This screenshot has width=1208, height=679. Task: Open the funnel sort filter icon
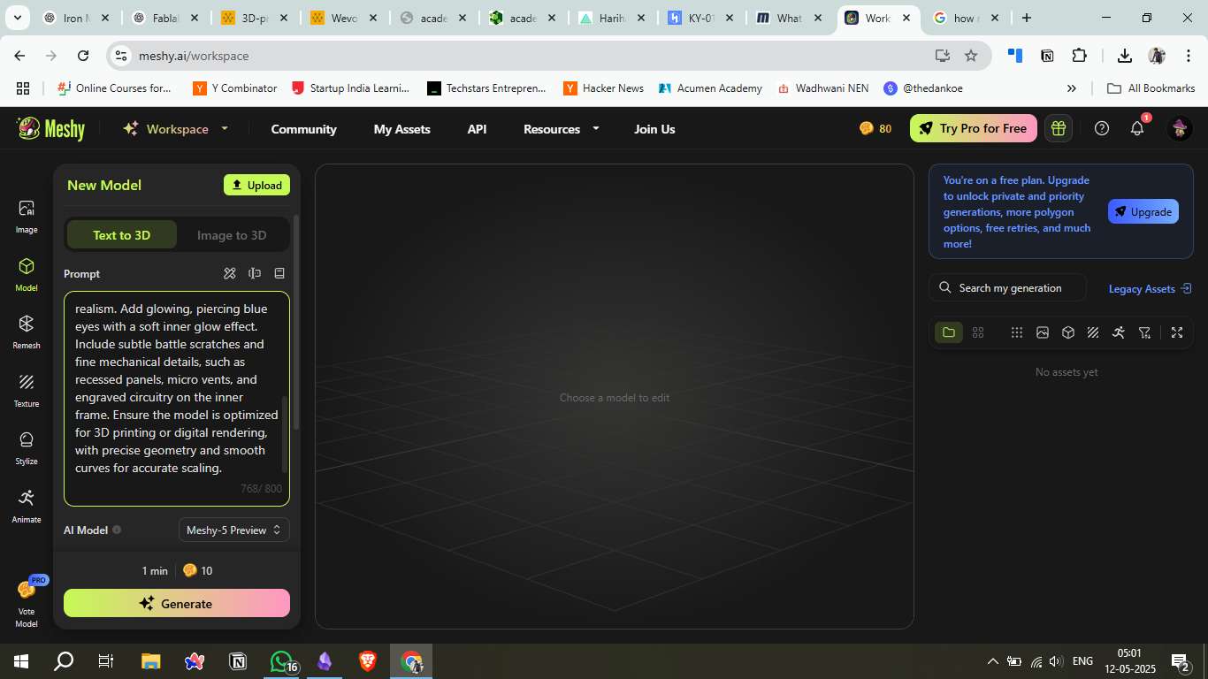[x=1145, y=332]
